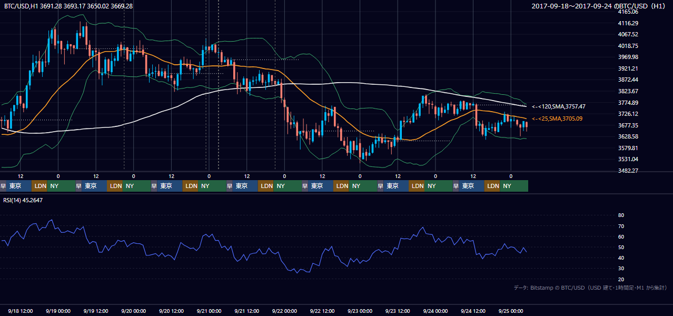673x316 pixels.
Task: Click the 9/20 00:00 time label
Action: click(134, 311)
